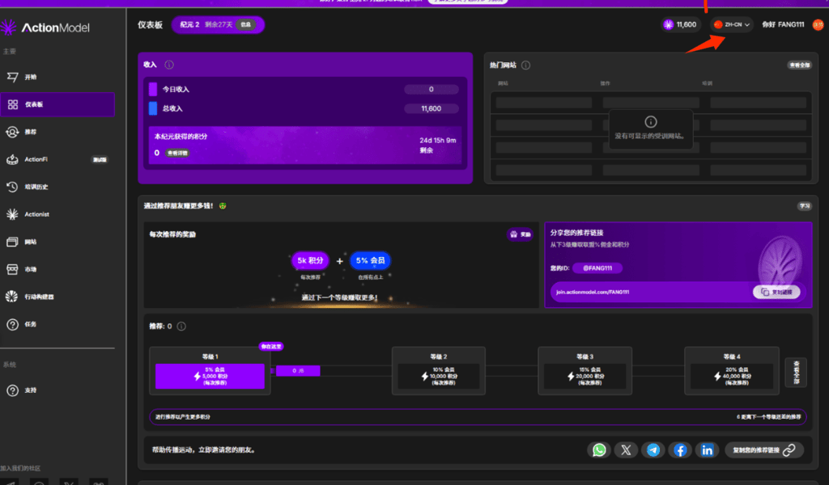This screenshot has width=829, height=485.
Task: Open the ZH-CN language dropdown
Action: pos(732,25)
